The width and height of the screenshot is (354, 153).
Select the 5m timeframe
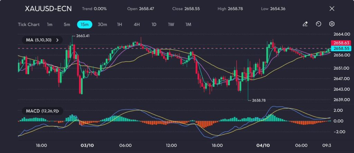[67, 25]
